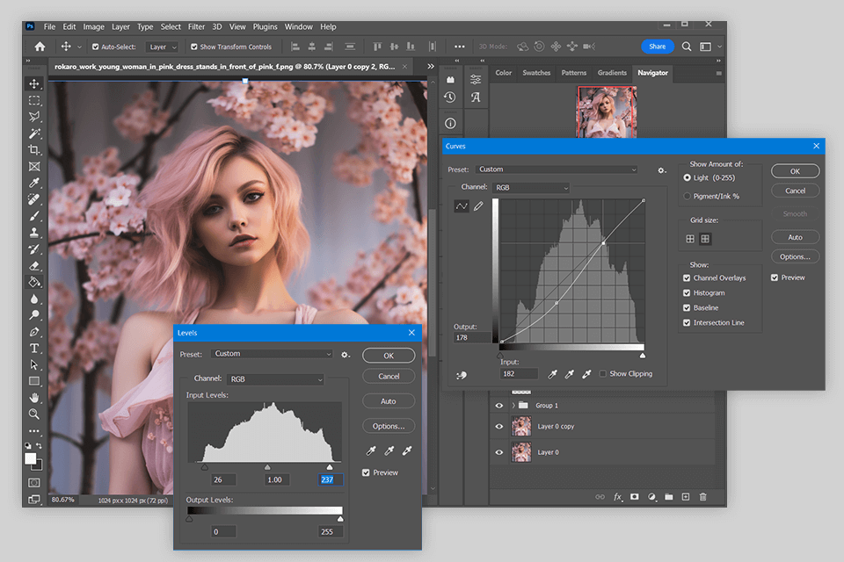
Task: Switch to the Swatches tab
Action: [536, 73]
